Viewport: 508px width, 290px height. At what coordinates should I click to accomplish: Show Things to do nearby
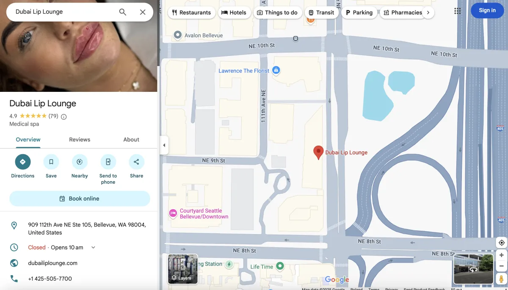pos(277,13)
